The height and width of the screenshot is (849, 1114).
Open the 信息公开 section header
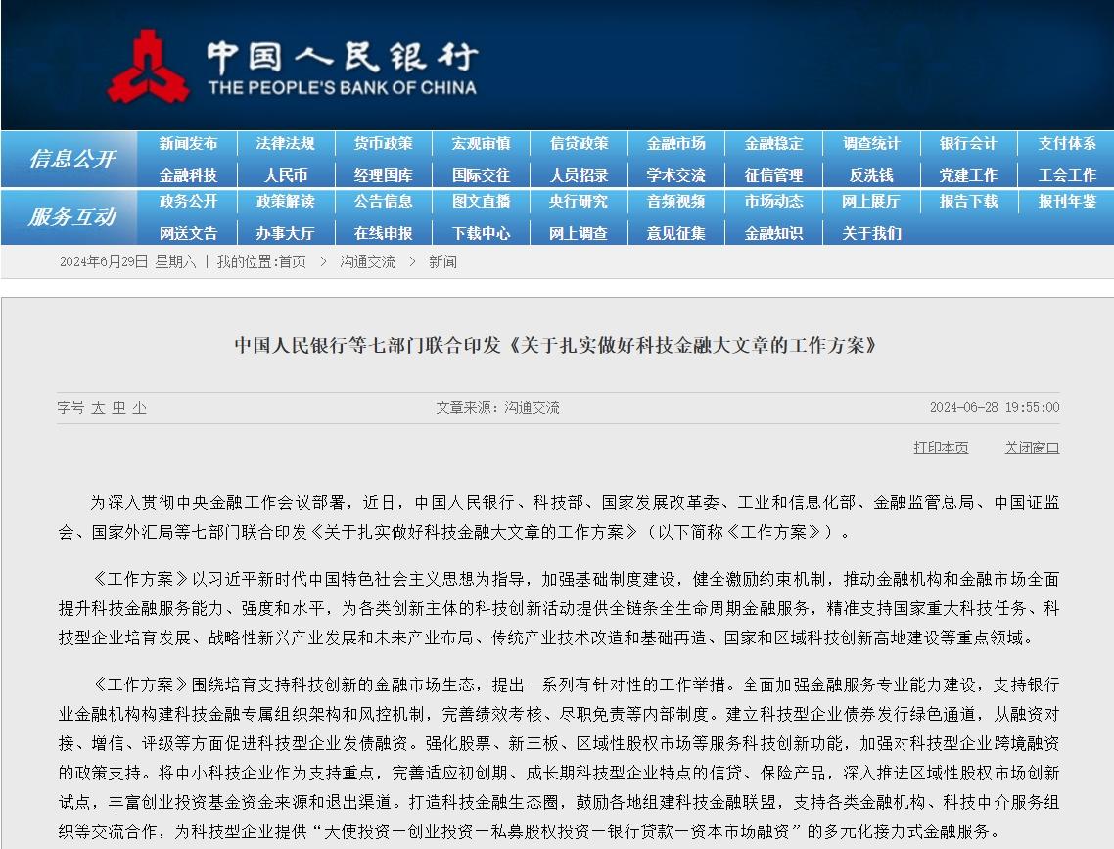(72, 159)
